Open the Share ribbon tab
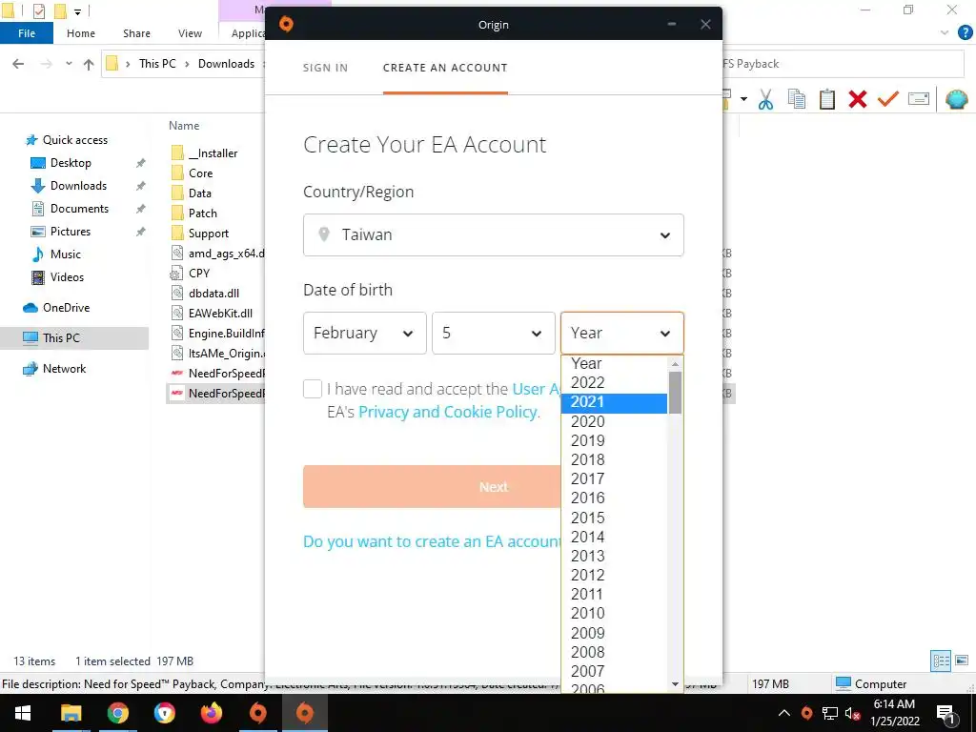The width and height of the screenshot is (976, 732). pos(136,33)
